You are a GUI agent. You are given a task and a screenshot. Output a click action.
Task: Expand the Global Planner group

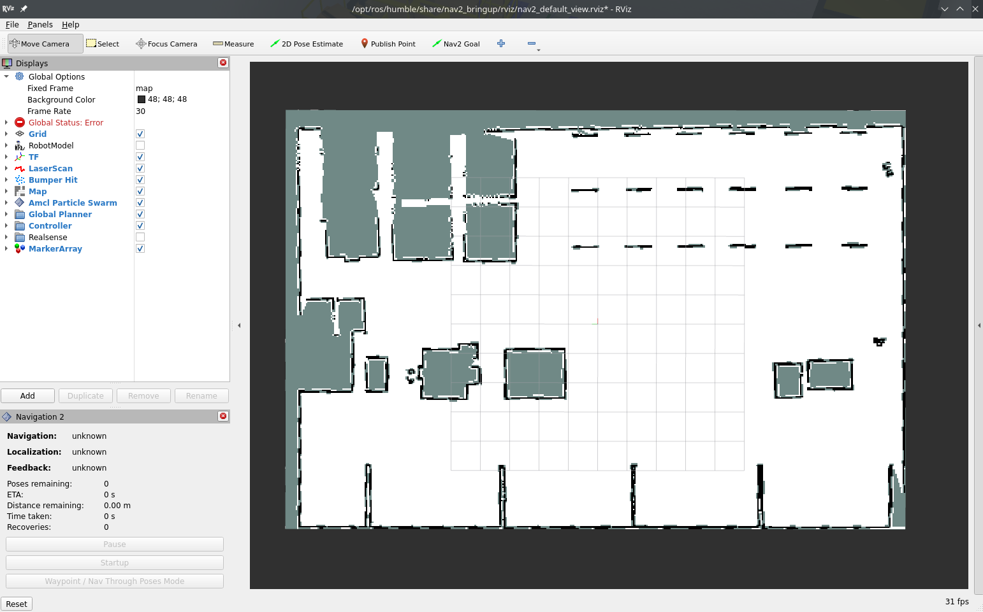6,214
